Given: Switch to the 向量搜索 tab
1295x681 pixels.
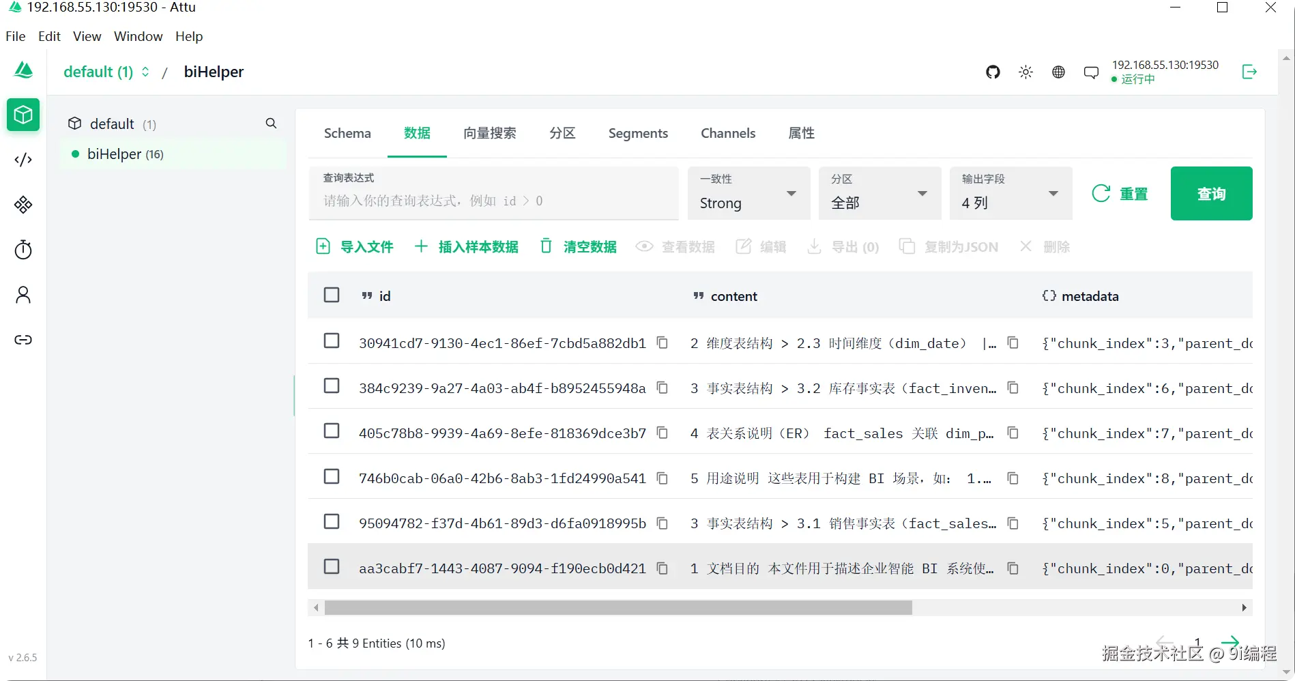Looking at the screenshot, I should [490, 133].
